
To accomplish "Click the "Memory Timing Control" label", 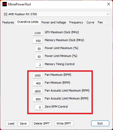I will click(60, 64).
